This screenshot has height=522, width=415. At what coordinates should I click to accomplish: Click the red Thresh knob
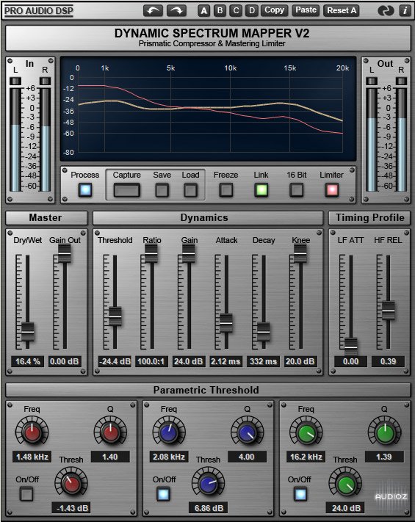click(71, 483)
